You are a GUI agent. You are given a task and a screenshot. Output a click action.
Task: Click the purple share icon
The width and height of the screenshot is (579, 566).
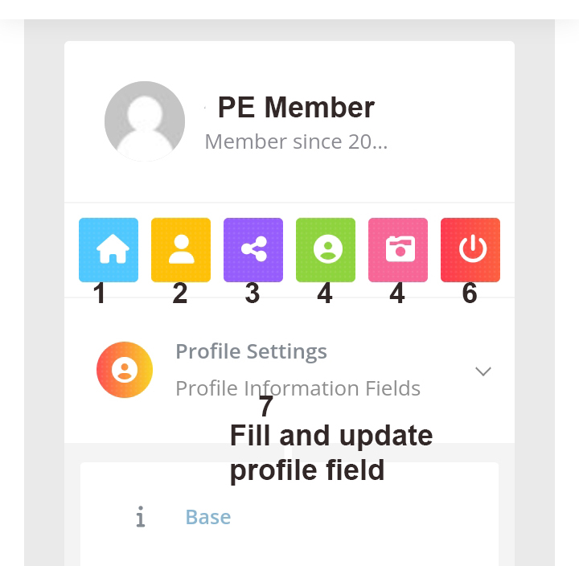pos(253,250)
